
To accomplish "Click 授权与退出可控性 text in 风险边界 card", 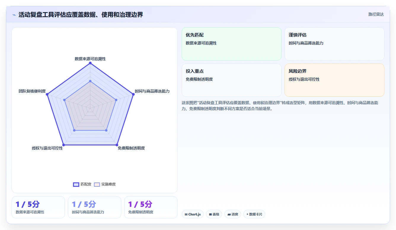I will coord(304,79).
